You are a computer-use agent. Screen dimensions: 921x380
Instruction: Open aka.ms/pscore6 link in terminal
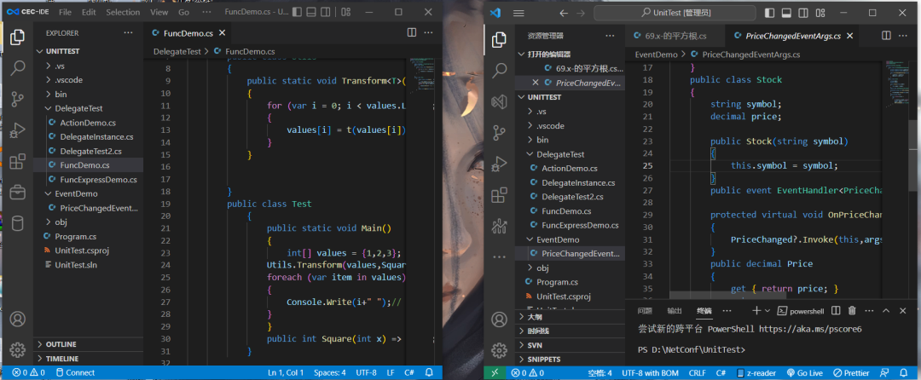[x=810, y=329]
